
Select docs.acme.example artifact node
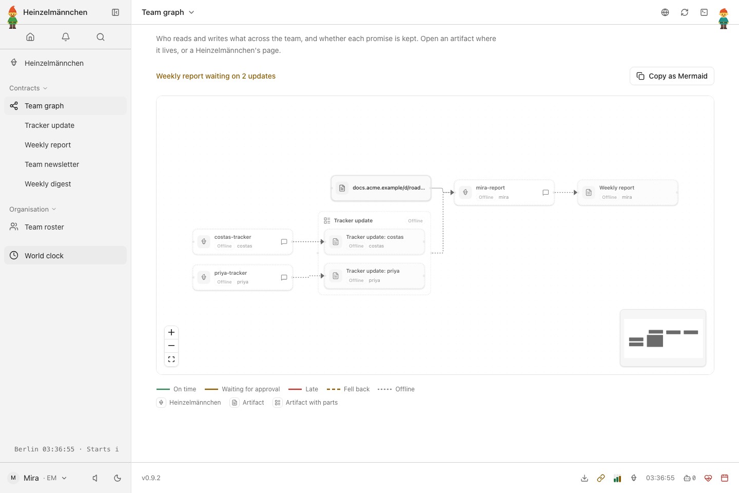381,188
